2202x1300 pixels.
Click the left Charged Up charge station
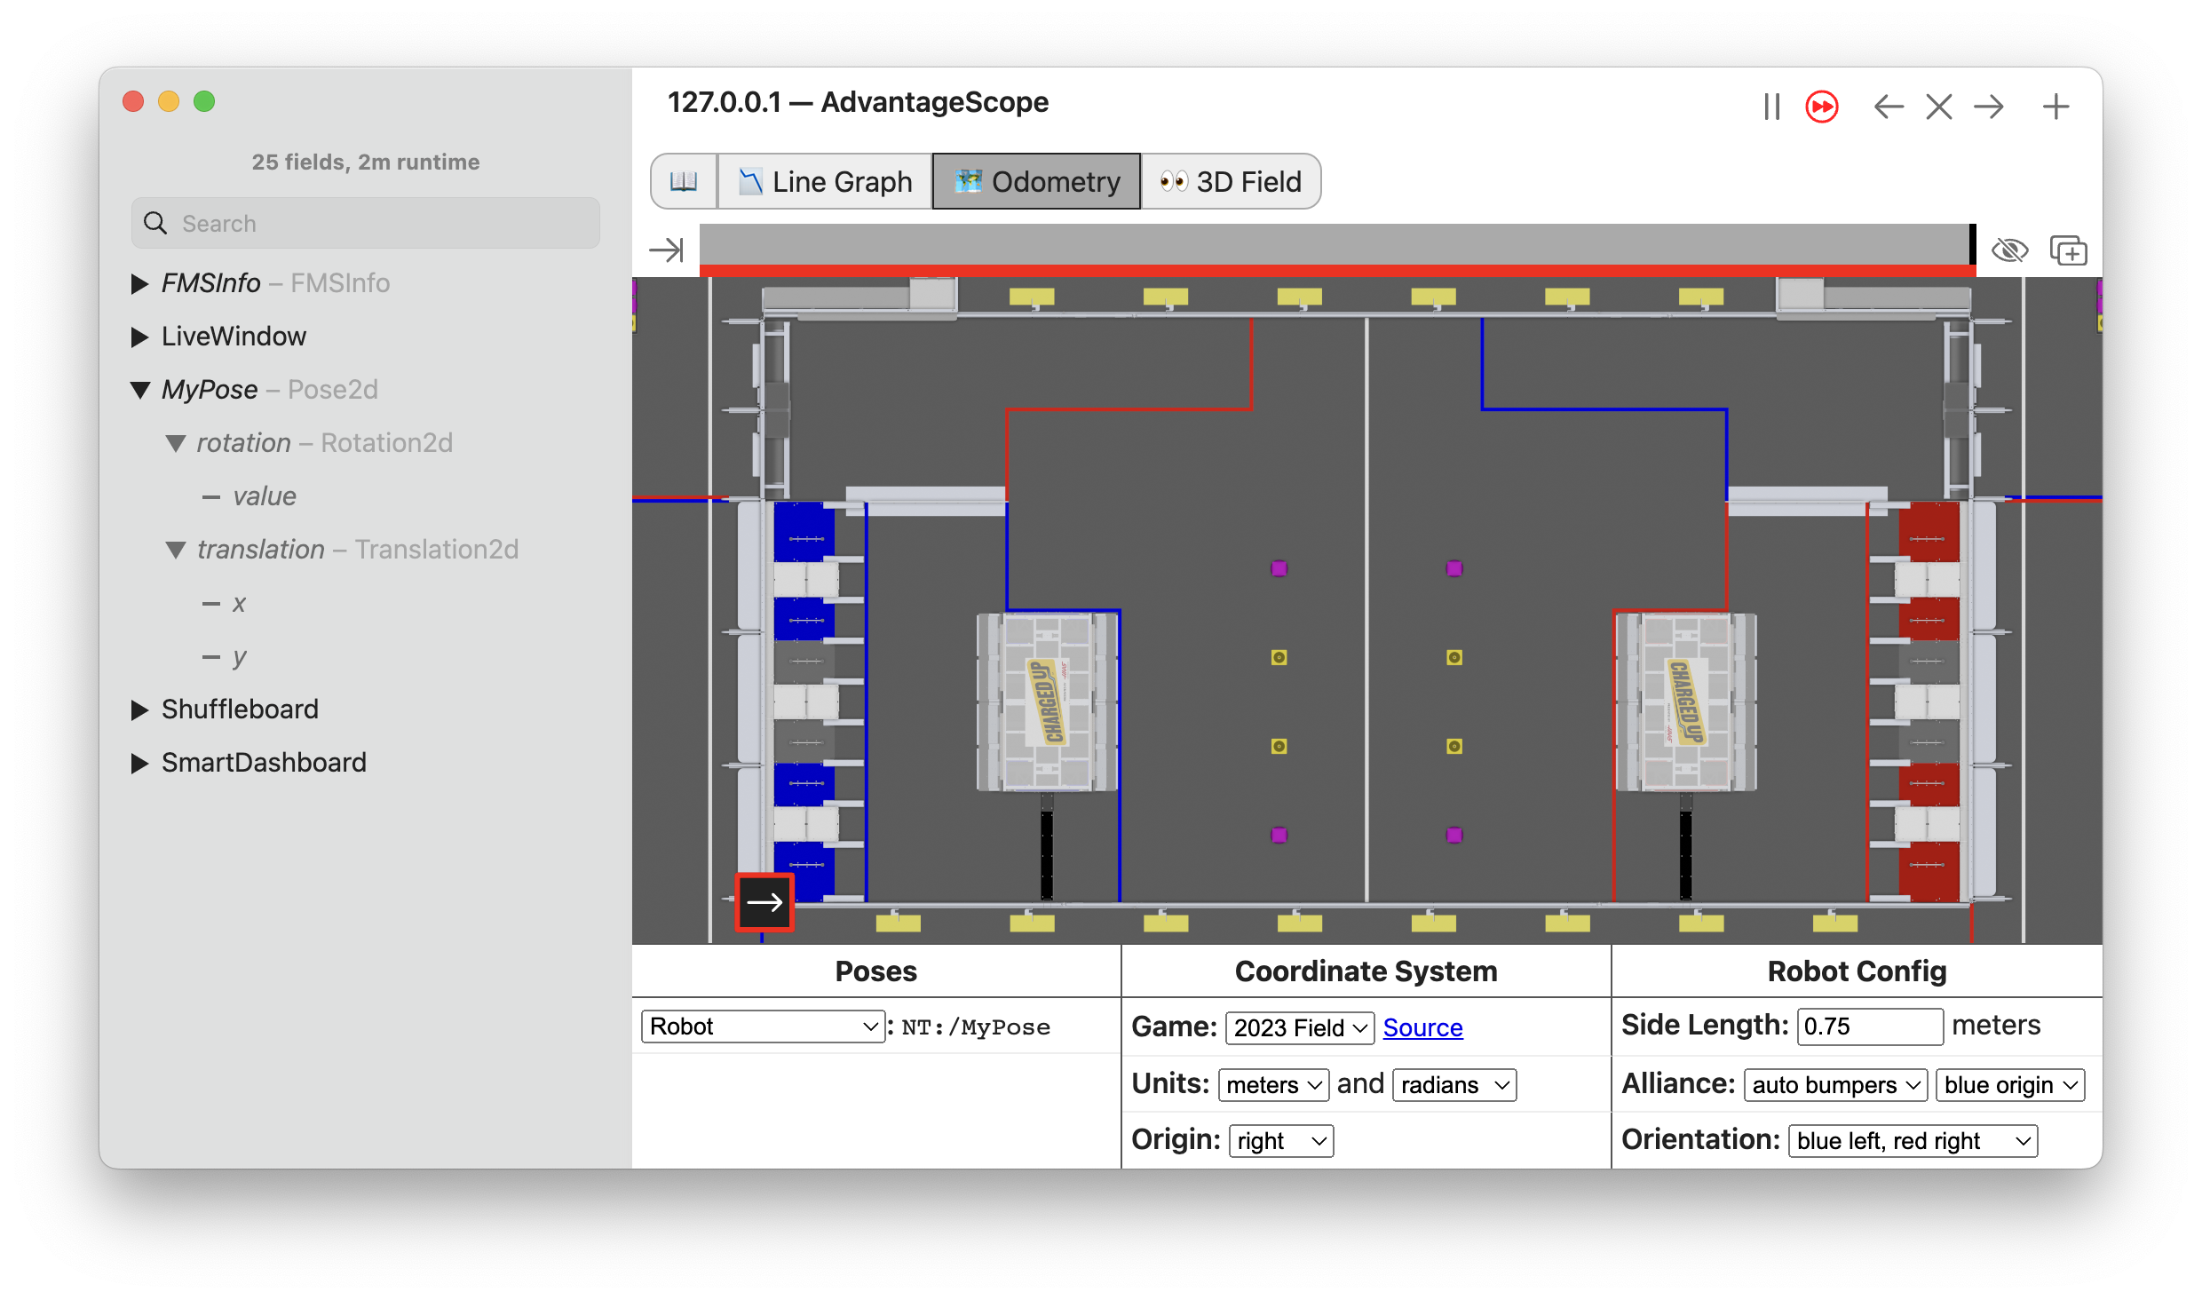click(1048, 702)
